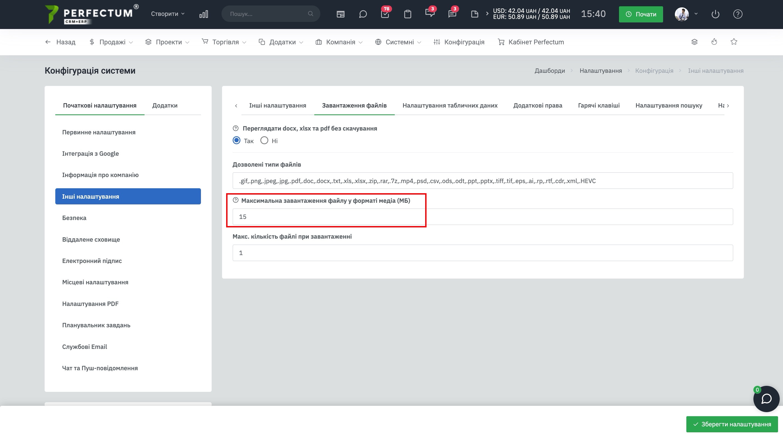
Task: Click the flame icon in navigation bar
Action: (x=714, y=42)
